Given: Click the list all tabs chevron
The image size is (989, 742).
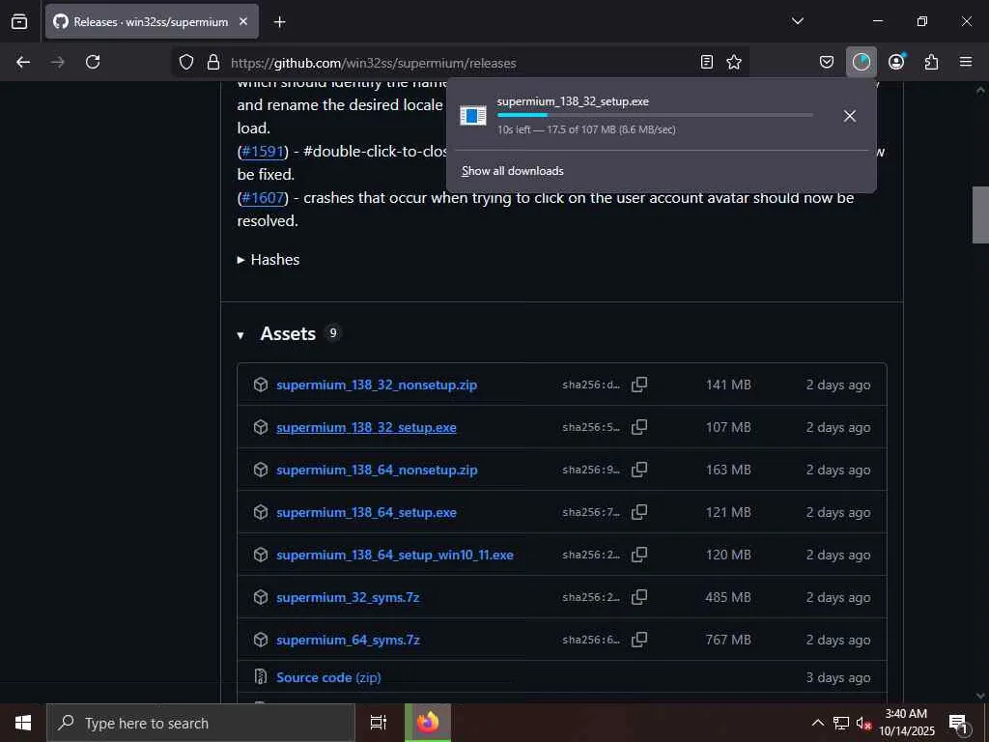Looking at the screenshot, I should (797, 21).
